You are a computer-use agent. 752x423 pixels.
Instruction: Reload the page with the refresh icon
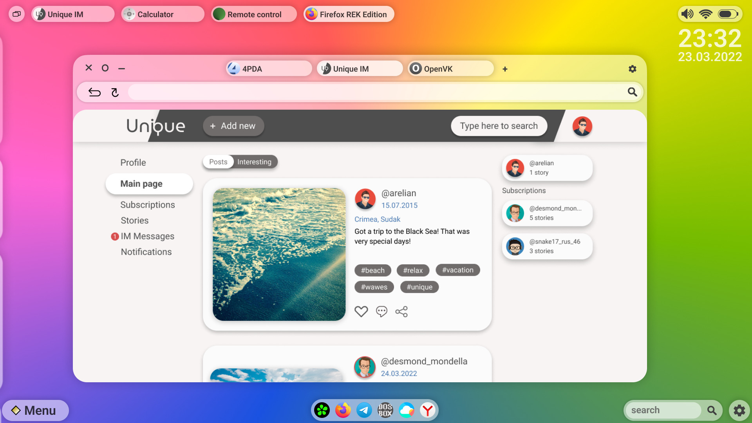click(x=115, y=92)
